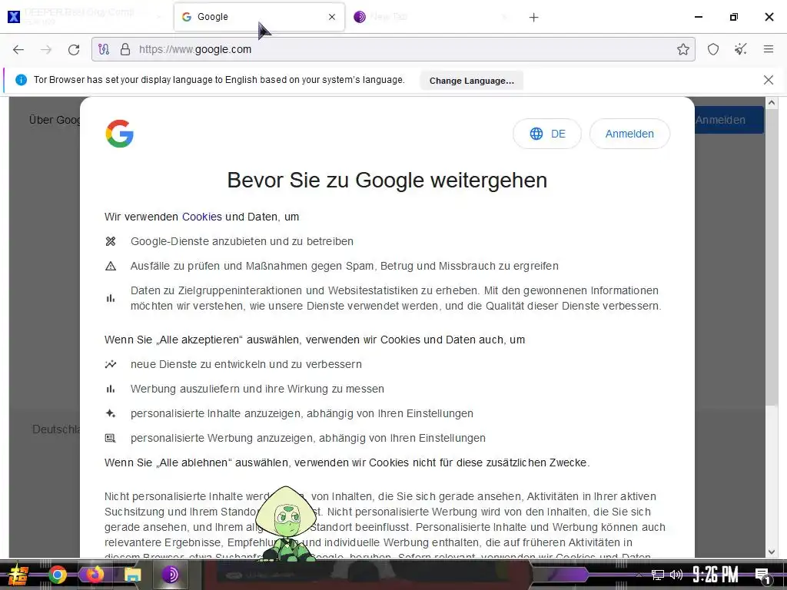Open File Explorer from the taskbar
Screen dimensions: 787x590
(x=132, y=575)
